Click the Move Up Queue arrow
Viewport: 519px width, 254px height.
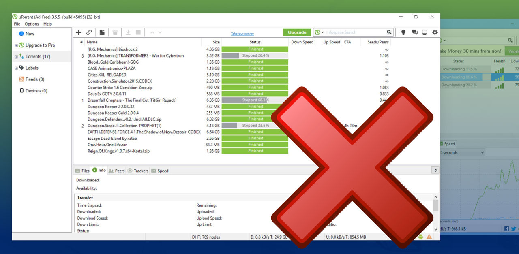click(x=152, y=32)
